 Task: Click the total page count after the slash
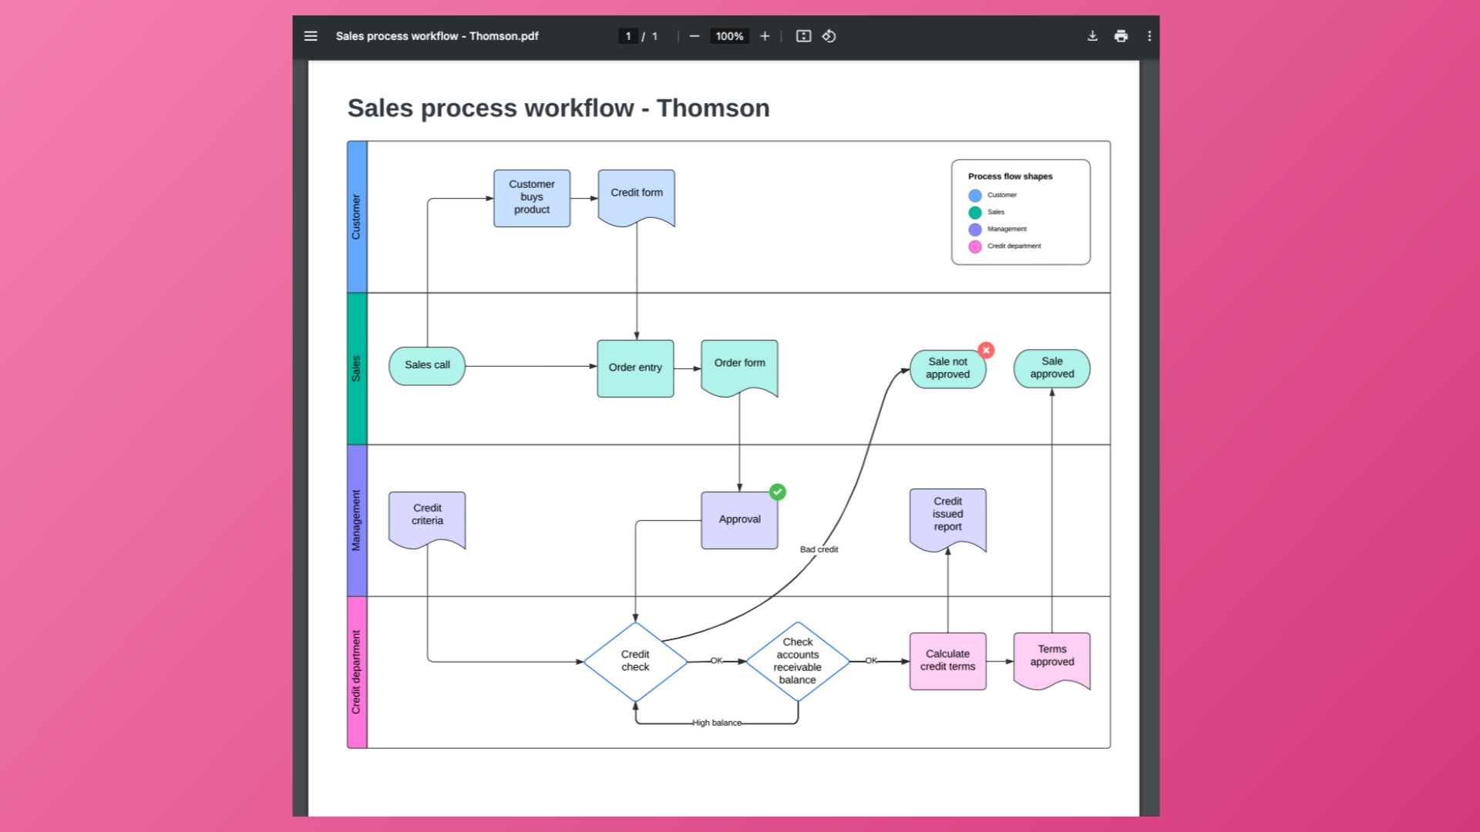point(654,36)
